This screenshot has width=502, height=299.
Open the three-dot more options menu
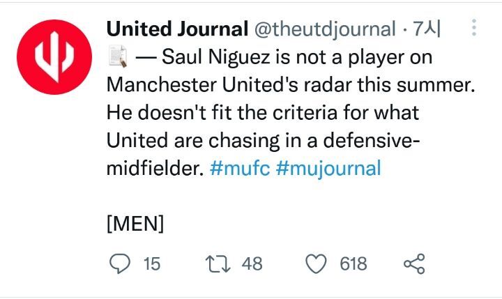point(474,27)
